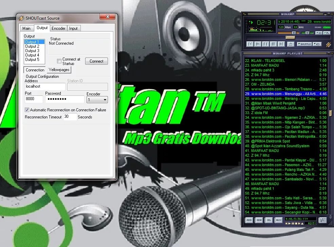Select playlist item 32 @SPOT-UD-BINTANG-JASA.mp3
Image resolution: width=334 pixels, height=247 pixels.
click(286, 108)
